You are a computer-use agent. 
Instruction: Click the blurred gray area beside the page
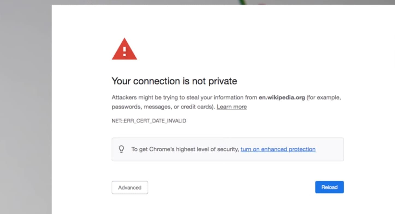coord(26,109)
